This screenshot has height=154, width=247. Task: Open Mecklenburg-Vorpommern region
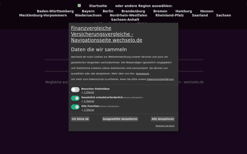pyautogui.click(x=43, y=15)
